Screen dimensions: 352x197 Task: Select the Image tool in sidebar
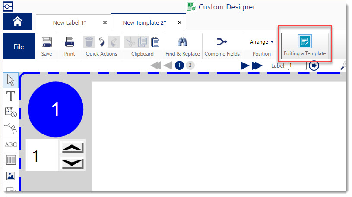click(x=11, y=176)
